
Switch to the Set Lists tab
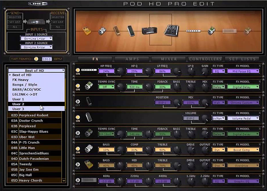tap(242, 59)
